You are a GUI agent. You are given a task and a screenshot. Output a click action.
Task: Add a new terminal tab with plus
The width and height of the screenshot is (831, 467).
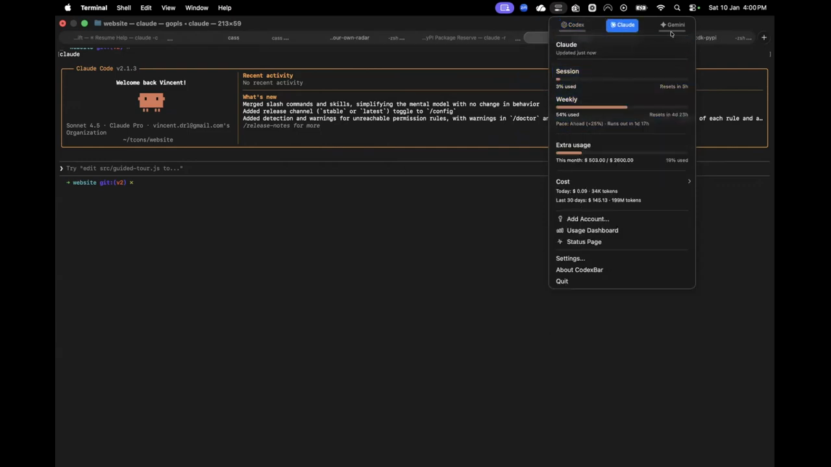pos(764,38)
